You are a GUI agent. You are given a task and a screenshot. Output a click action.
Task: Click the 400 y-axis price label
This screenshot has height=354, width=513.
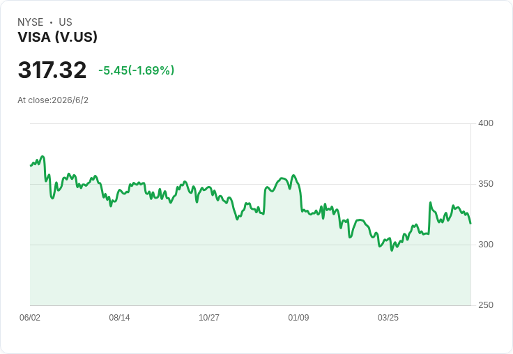coord(486,123)
